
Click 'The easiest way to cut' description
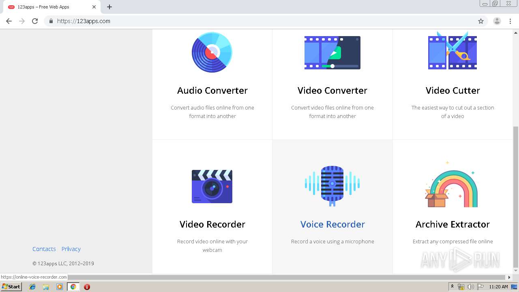(453, 112)
